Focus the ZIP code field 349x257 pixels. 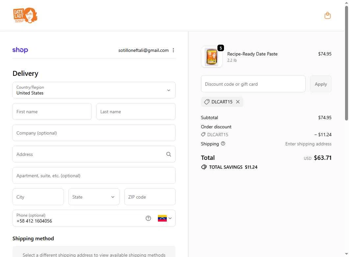click(x=150, y=197)
